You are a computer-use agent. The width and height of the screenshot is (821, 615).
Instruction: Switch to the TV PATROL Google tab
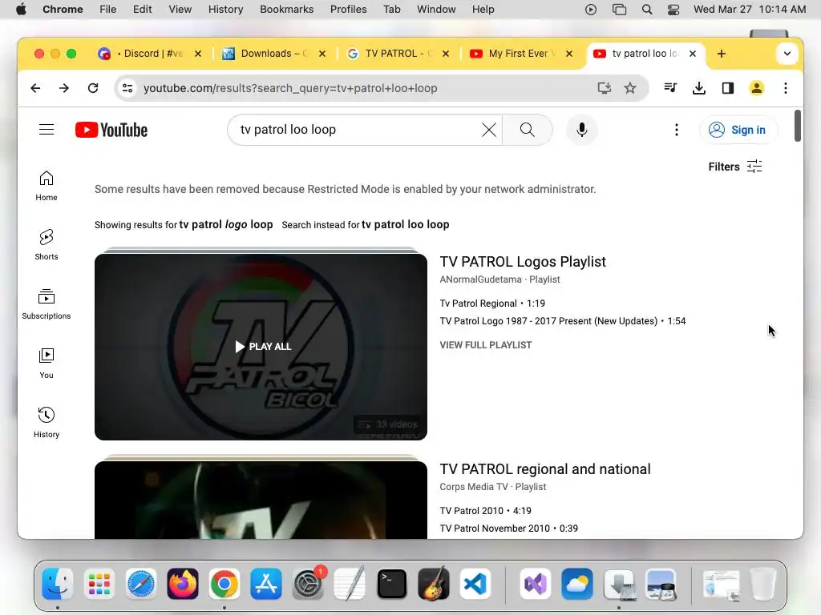tap(398, 54)
